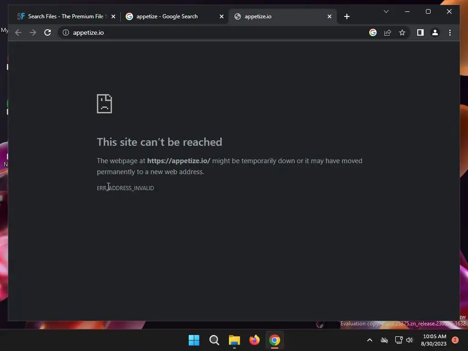Click the Chrome taskbar icon

click(x=275, y=340)
